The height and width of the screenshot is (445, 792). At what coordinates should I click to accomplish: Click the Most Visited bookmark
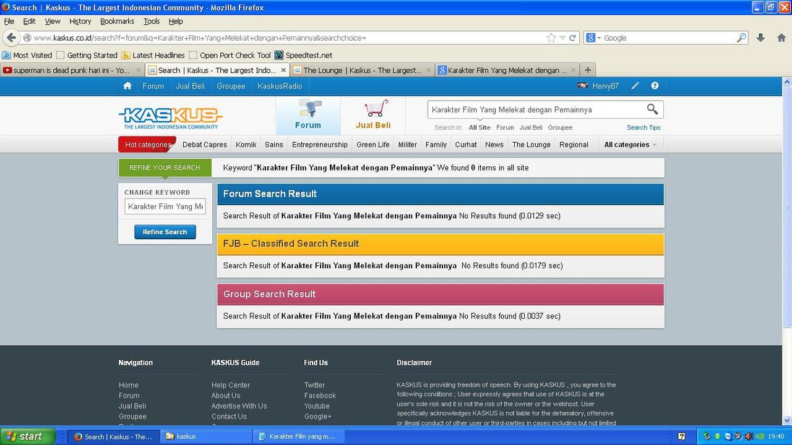(x=27, y=55)
